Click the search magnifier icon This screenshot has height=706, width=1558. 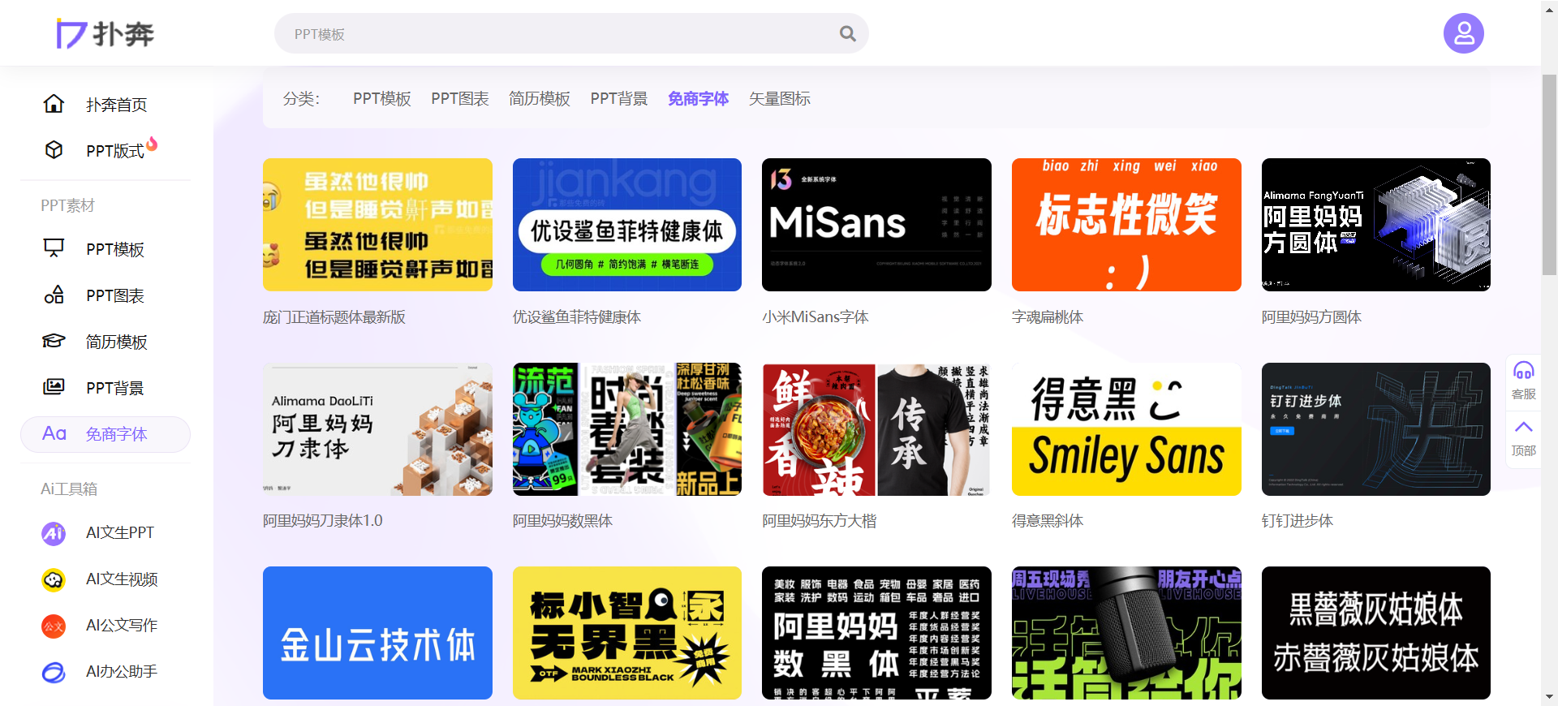coord(847,33)
